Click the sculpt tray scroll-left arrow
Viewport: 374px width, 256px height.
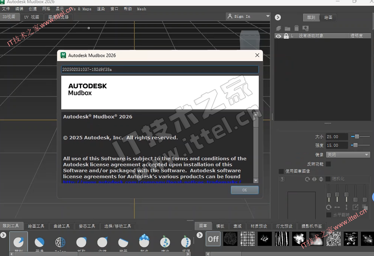tap(11, 254)
